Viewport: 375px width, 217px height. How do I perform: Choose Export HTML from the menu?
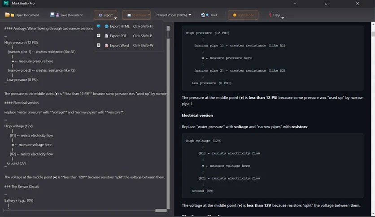pyautogui.click(x=129, y=26)
